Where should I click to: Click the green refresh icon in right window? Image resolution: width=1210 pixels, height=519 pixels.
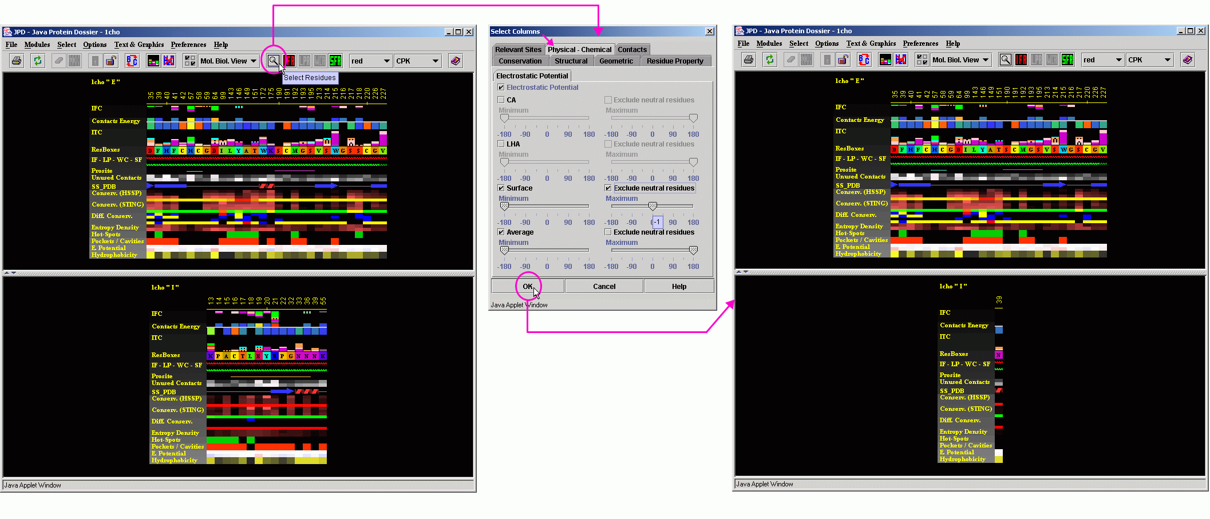coord(769,60)
